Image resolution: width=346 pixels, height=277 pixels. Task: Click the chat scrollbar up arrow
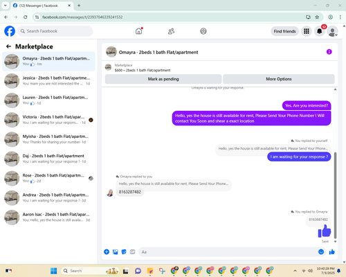(335, 89)
